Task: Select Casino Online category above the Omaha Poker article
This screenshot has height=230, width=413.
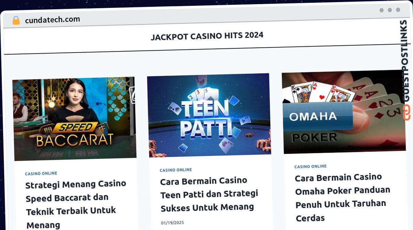Action: (x=310, y=166)
